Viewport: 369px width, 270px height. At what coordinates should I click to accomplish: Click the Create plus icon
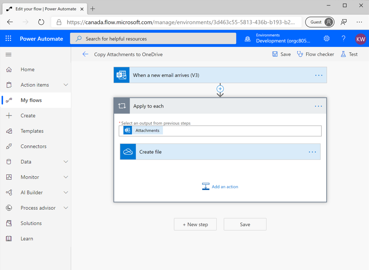9,116
